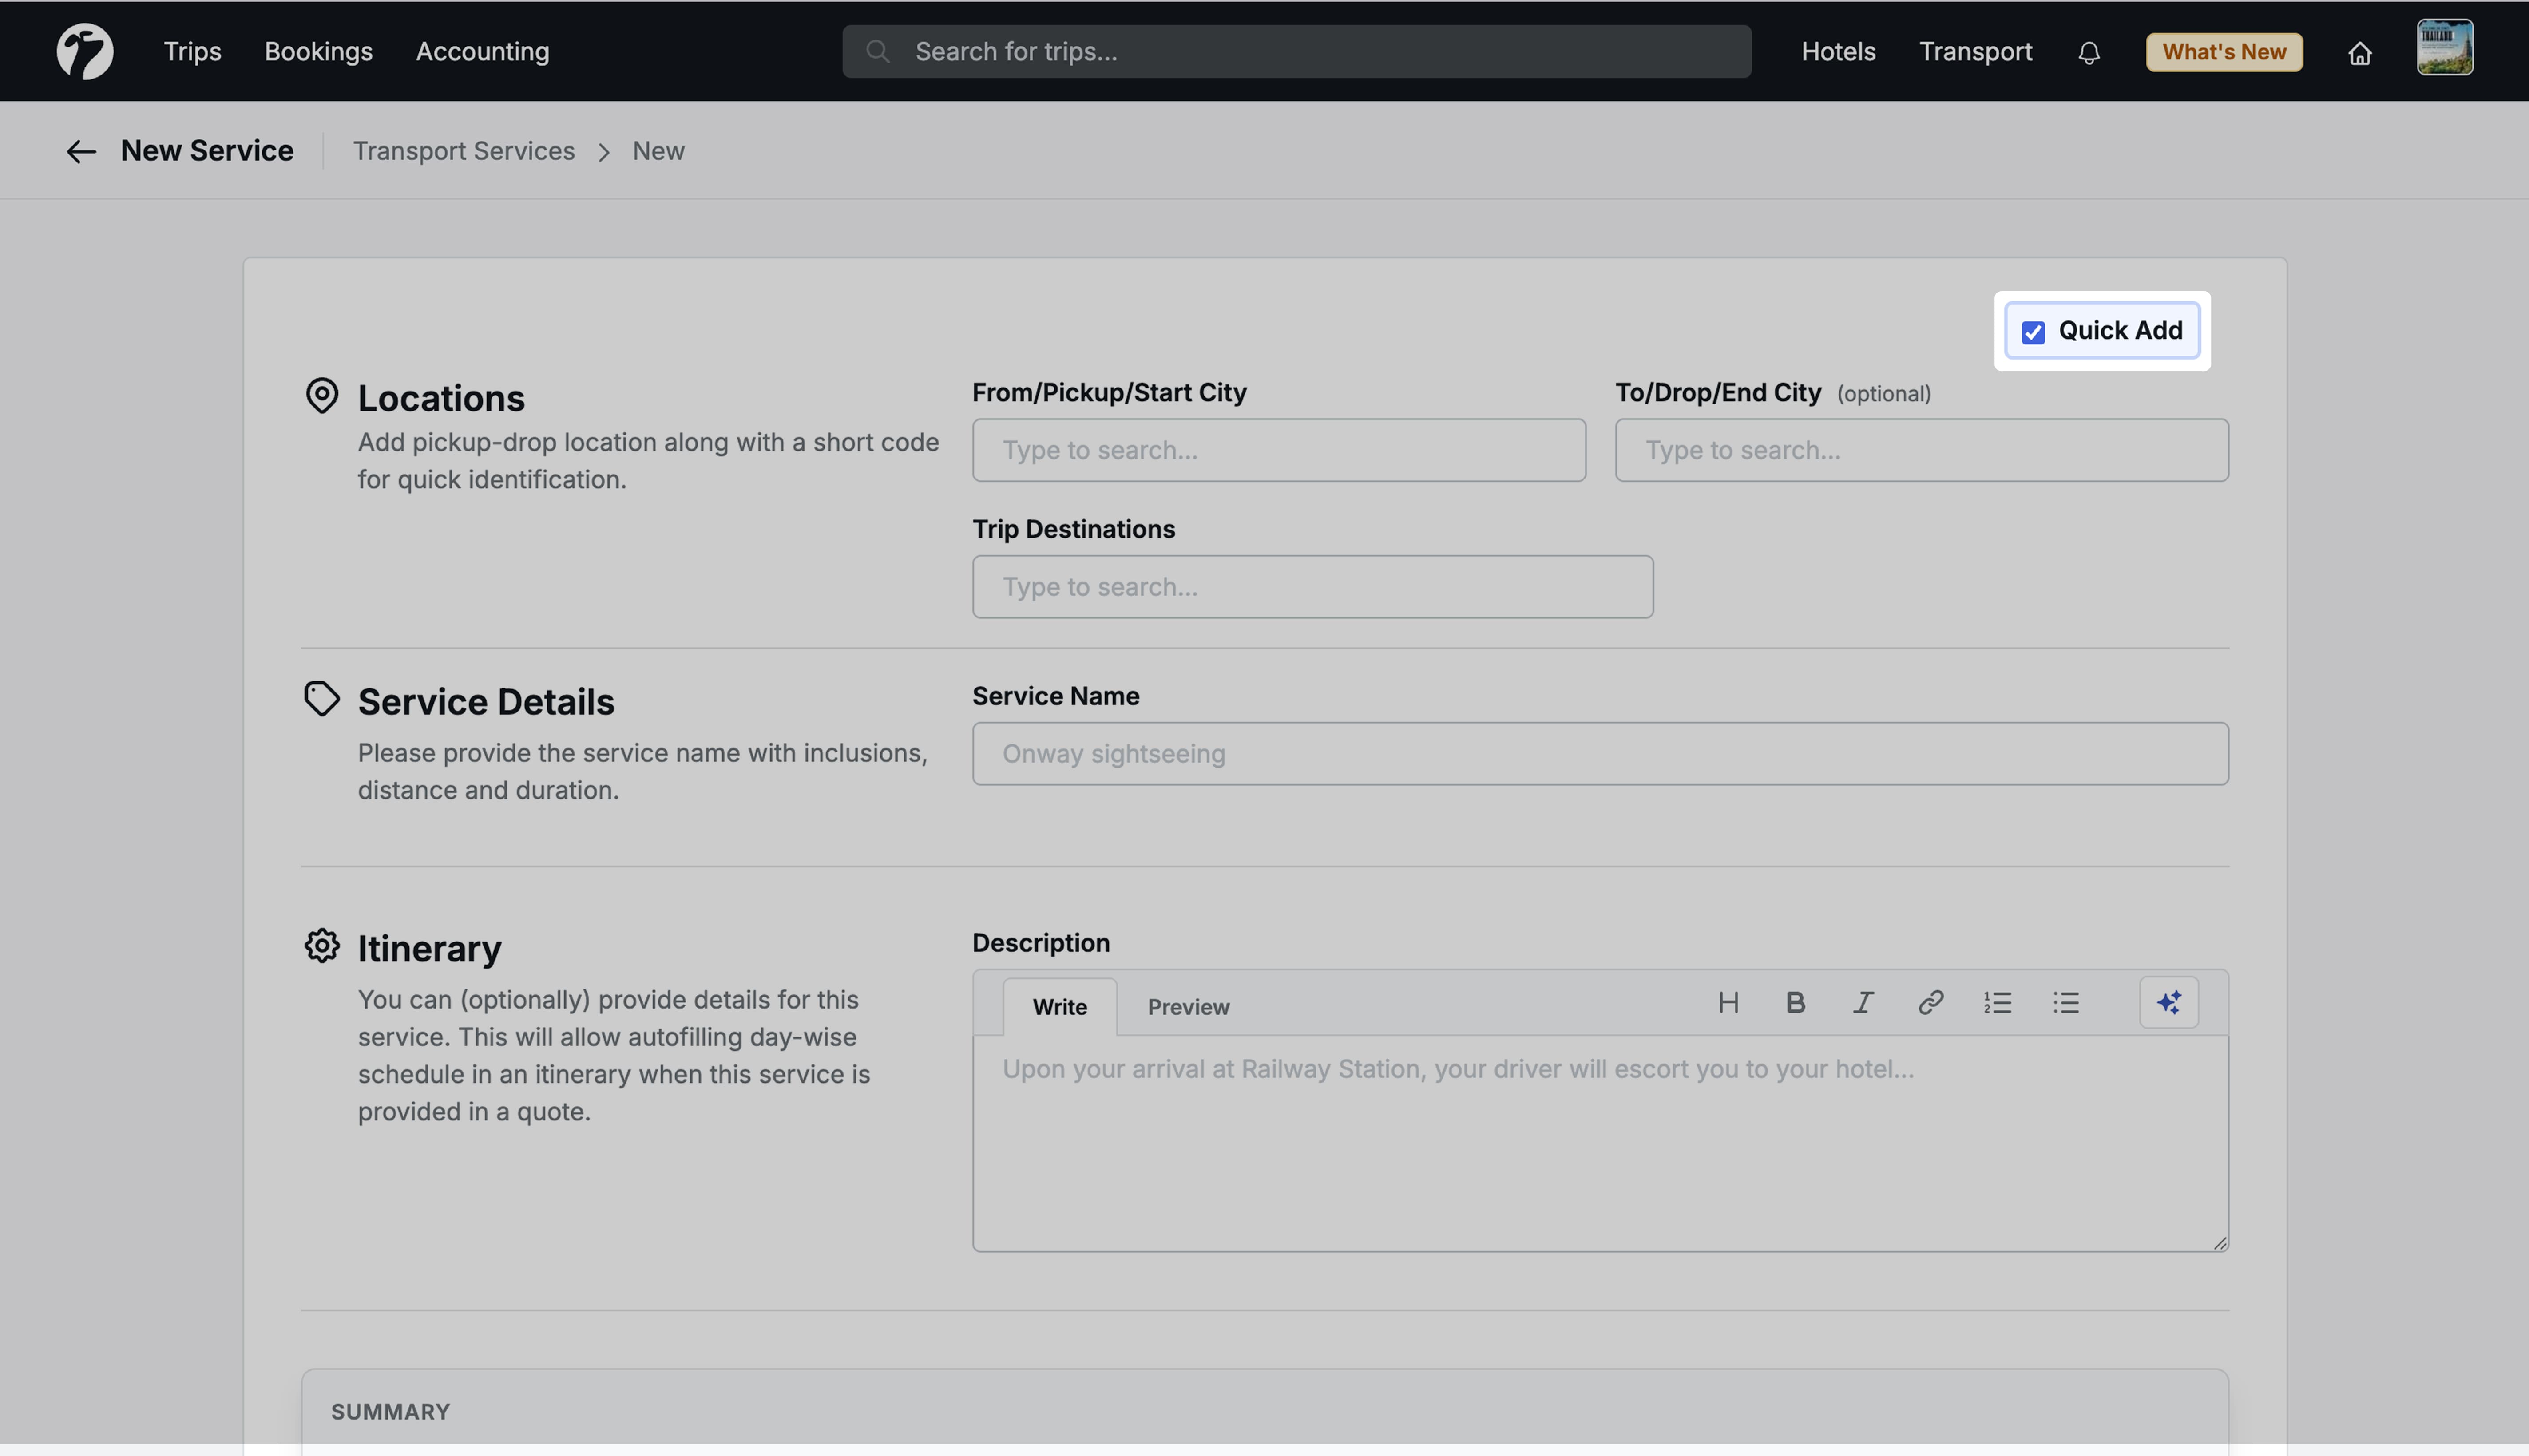Click the app logo in header
This screenshot has width=2529, height=1456.
(85, 51)
